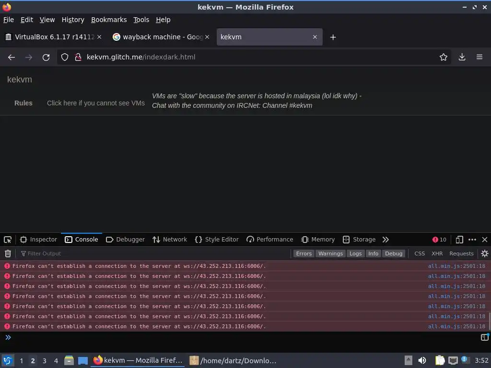Screen dimensions: 491x368
Task: Toggle the Errors filter
Action: 304,253
